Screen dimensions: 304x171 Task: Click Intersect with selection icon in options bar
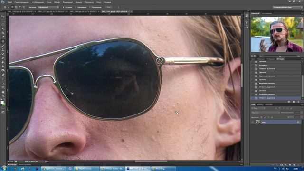click(x=24, y=7)
